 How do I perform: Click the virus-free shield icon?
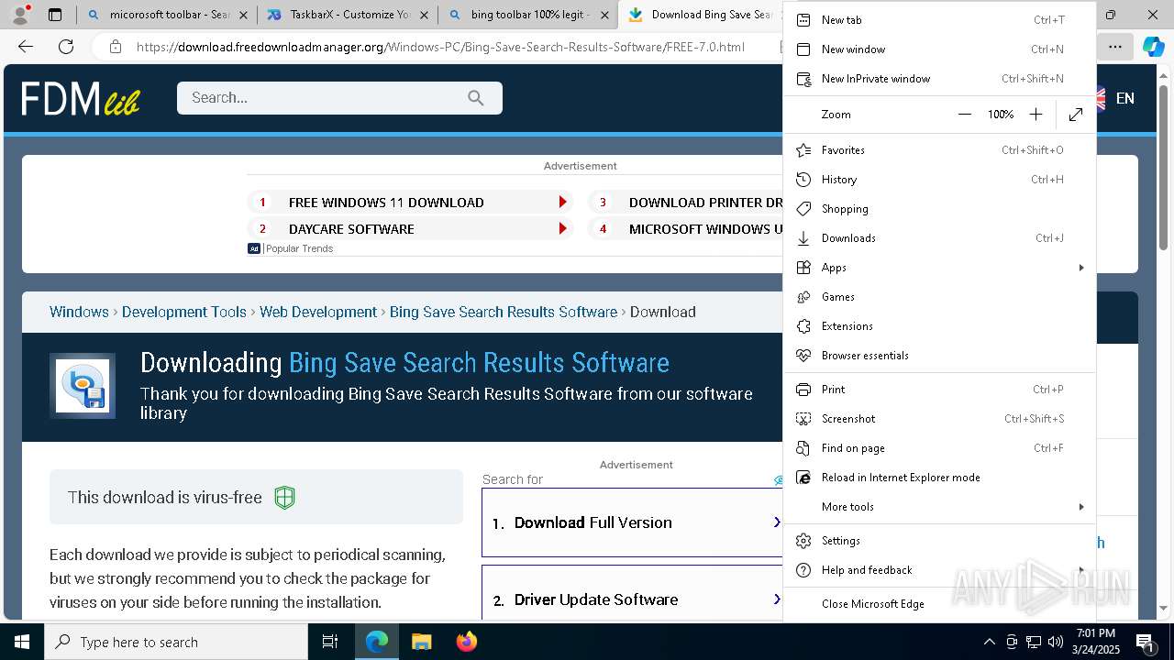tap(285, 498)
